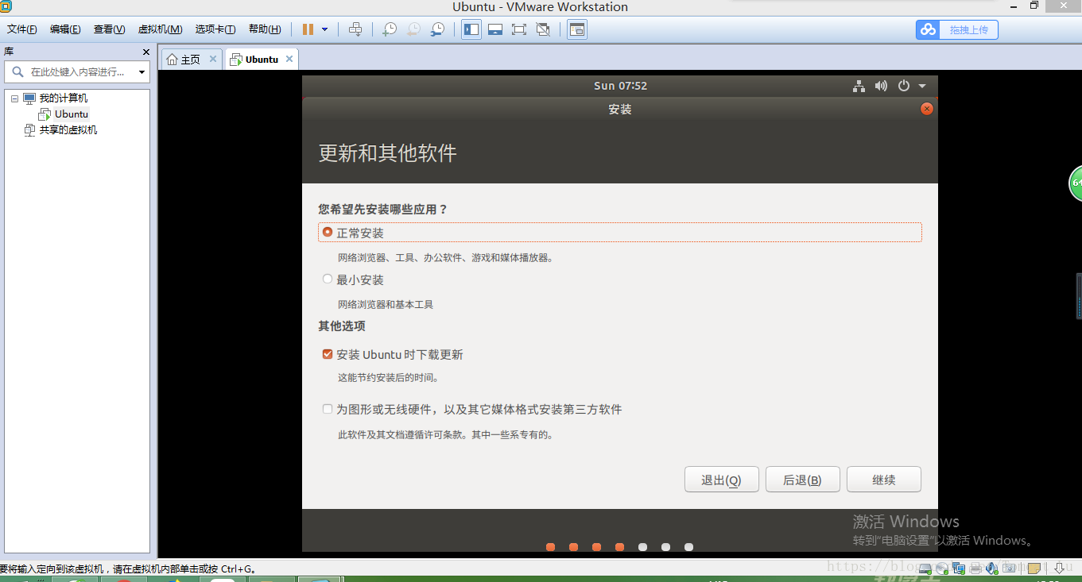Click the VMware sound card status icon
The image size is (1082, 582).
pyautogui.click(x=992, y=569)
